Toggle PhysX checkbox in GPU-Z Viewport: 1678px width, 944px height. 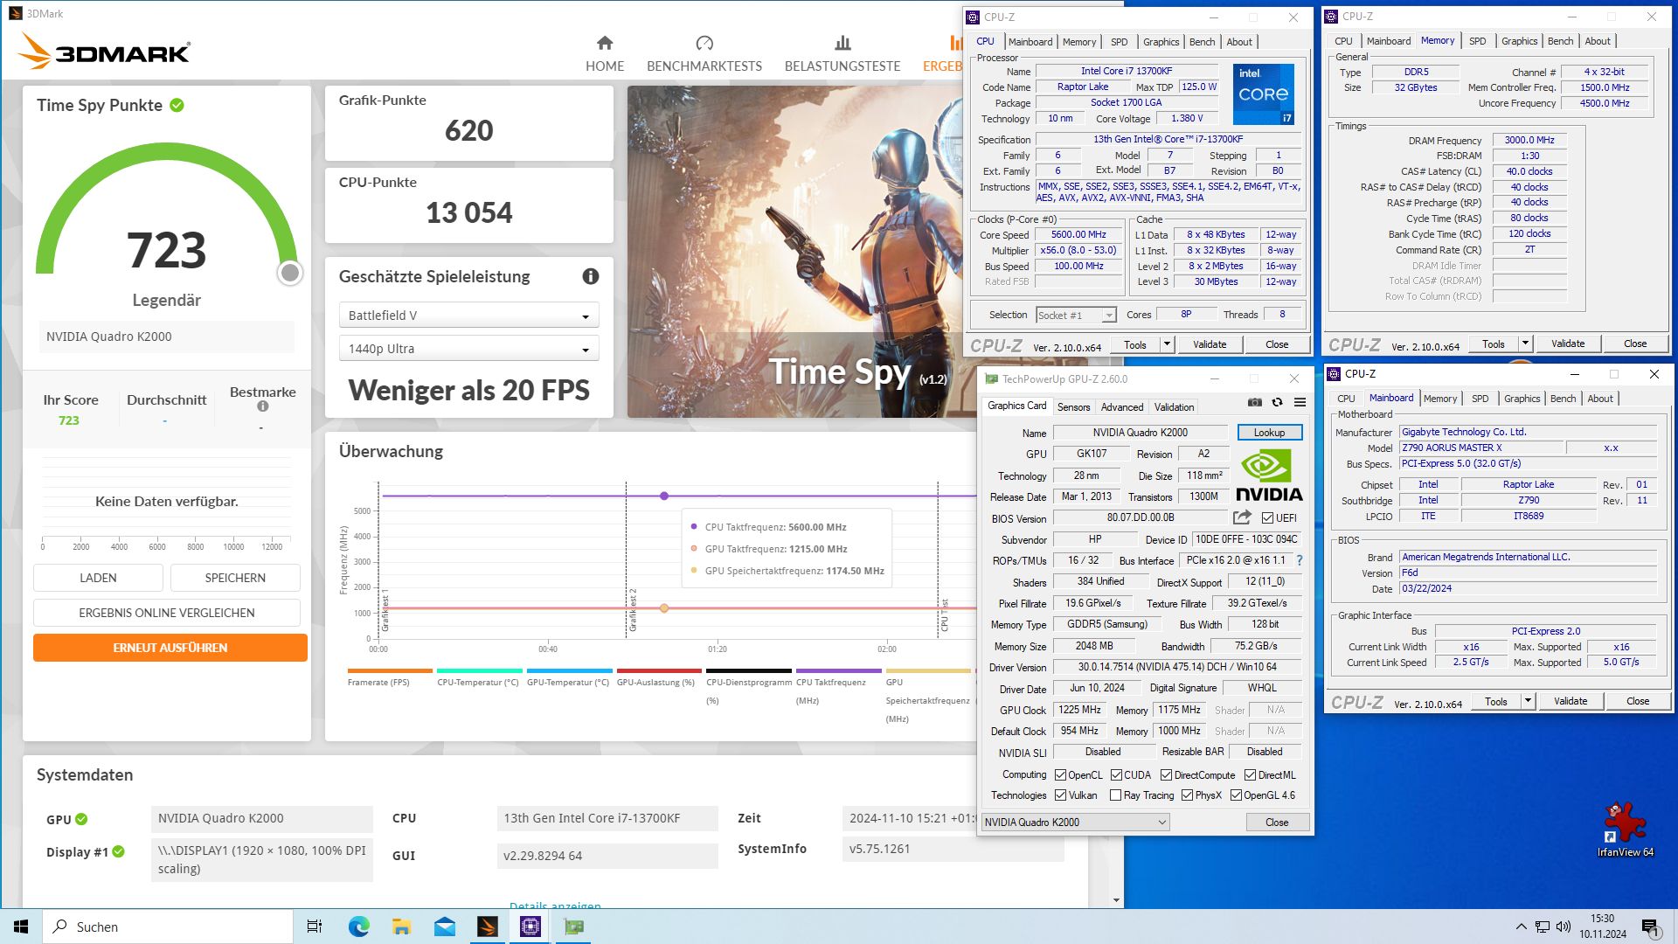point(1187,795)
